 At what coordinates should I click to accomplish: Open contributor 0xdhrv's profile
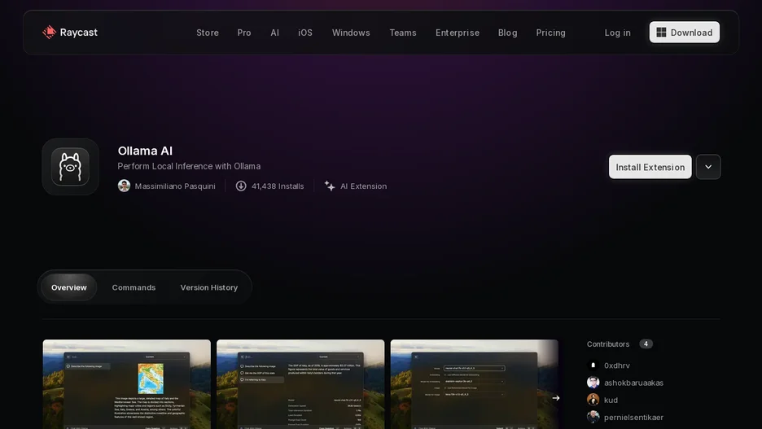(x=617, y=366)
